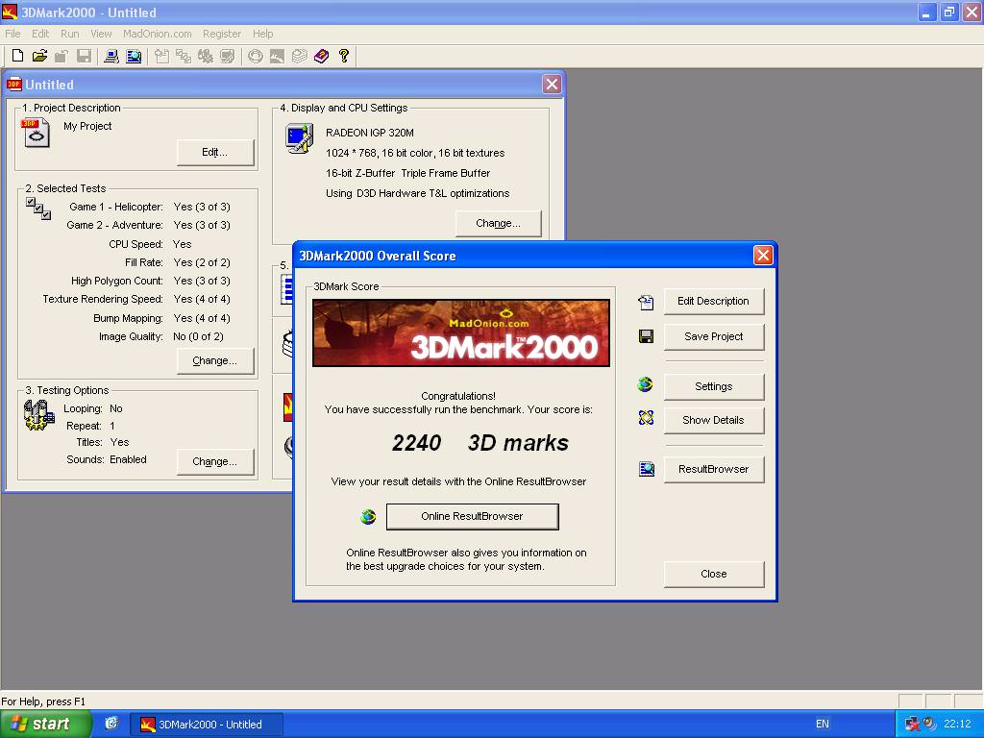Click Edit... in Project Description
Viewport: 984px width, 738px height.
coord(215,152)
